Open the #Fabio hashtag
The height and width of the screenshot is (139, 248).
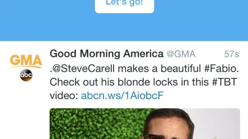pos(221,68)
